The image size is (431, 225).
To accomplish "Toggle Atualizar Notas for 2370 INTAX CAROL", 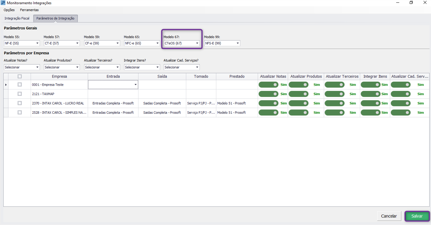I will 269,103.
